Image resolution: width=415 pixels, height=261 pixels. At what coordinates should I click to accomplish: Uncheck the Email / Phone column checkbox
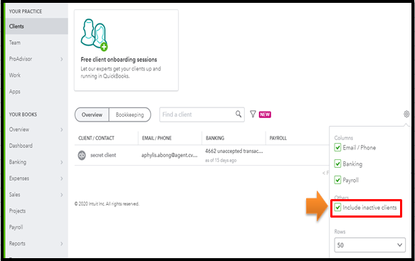click(x=337, y=147)
